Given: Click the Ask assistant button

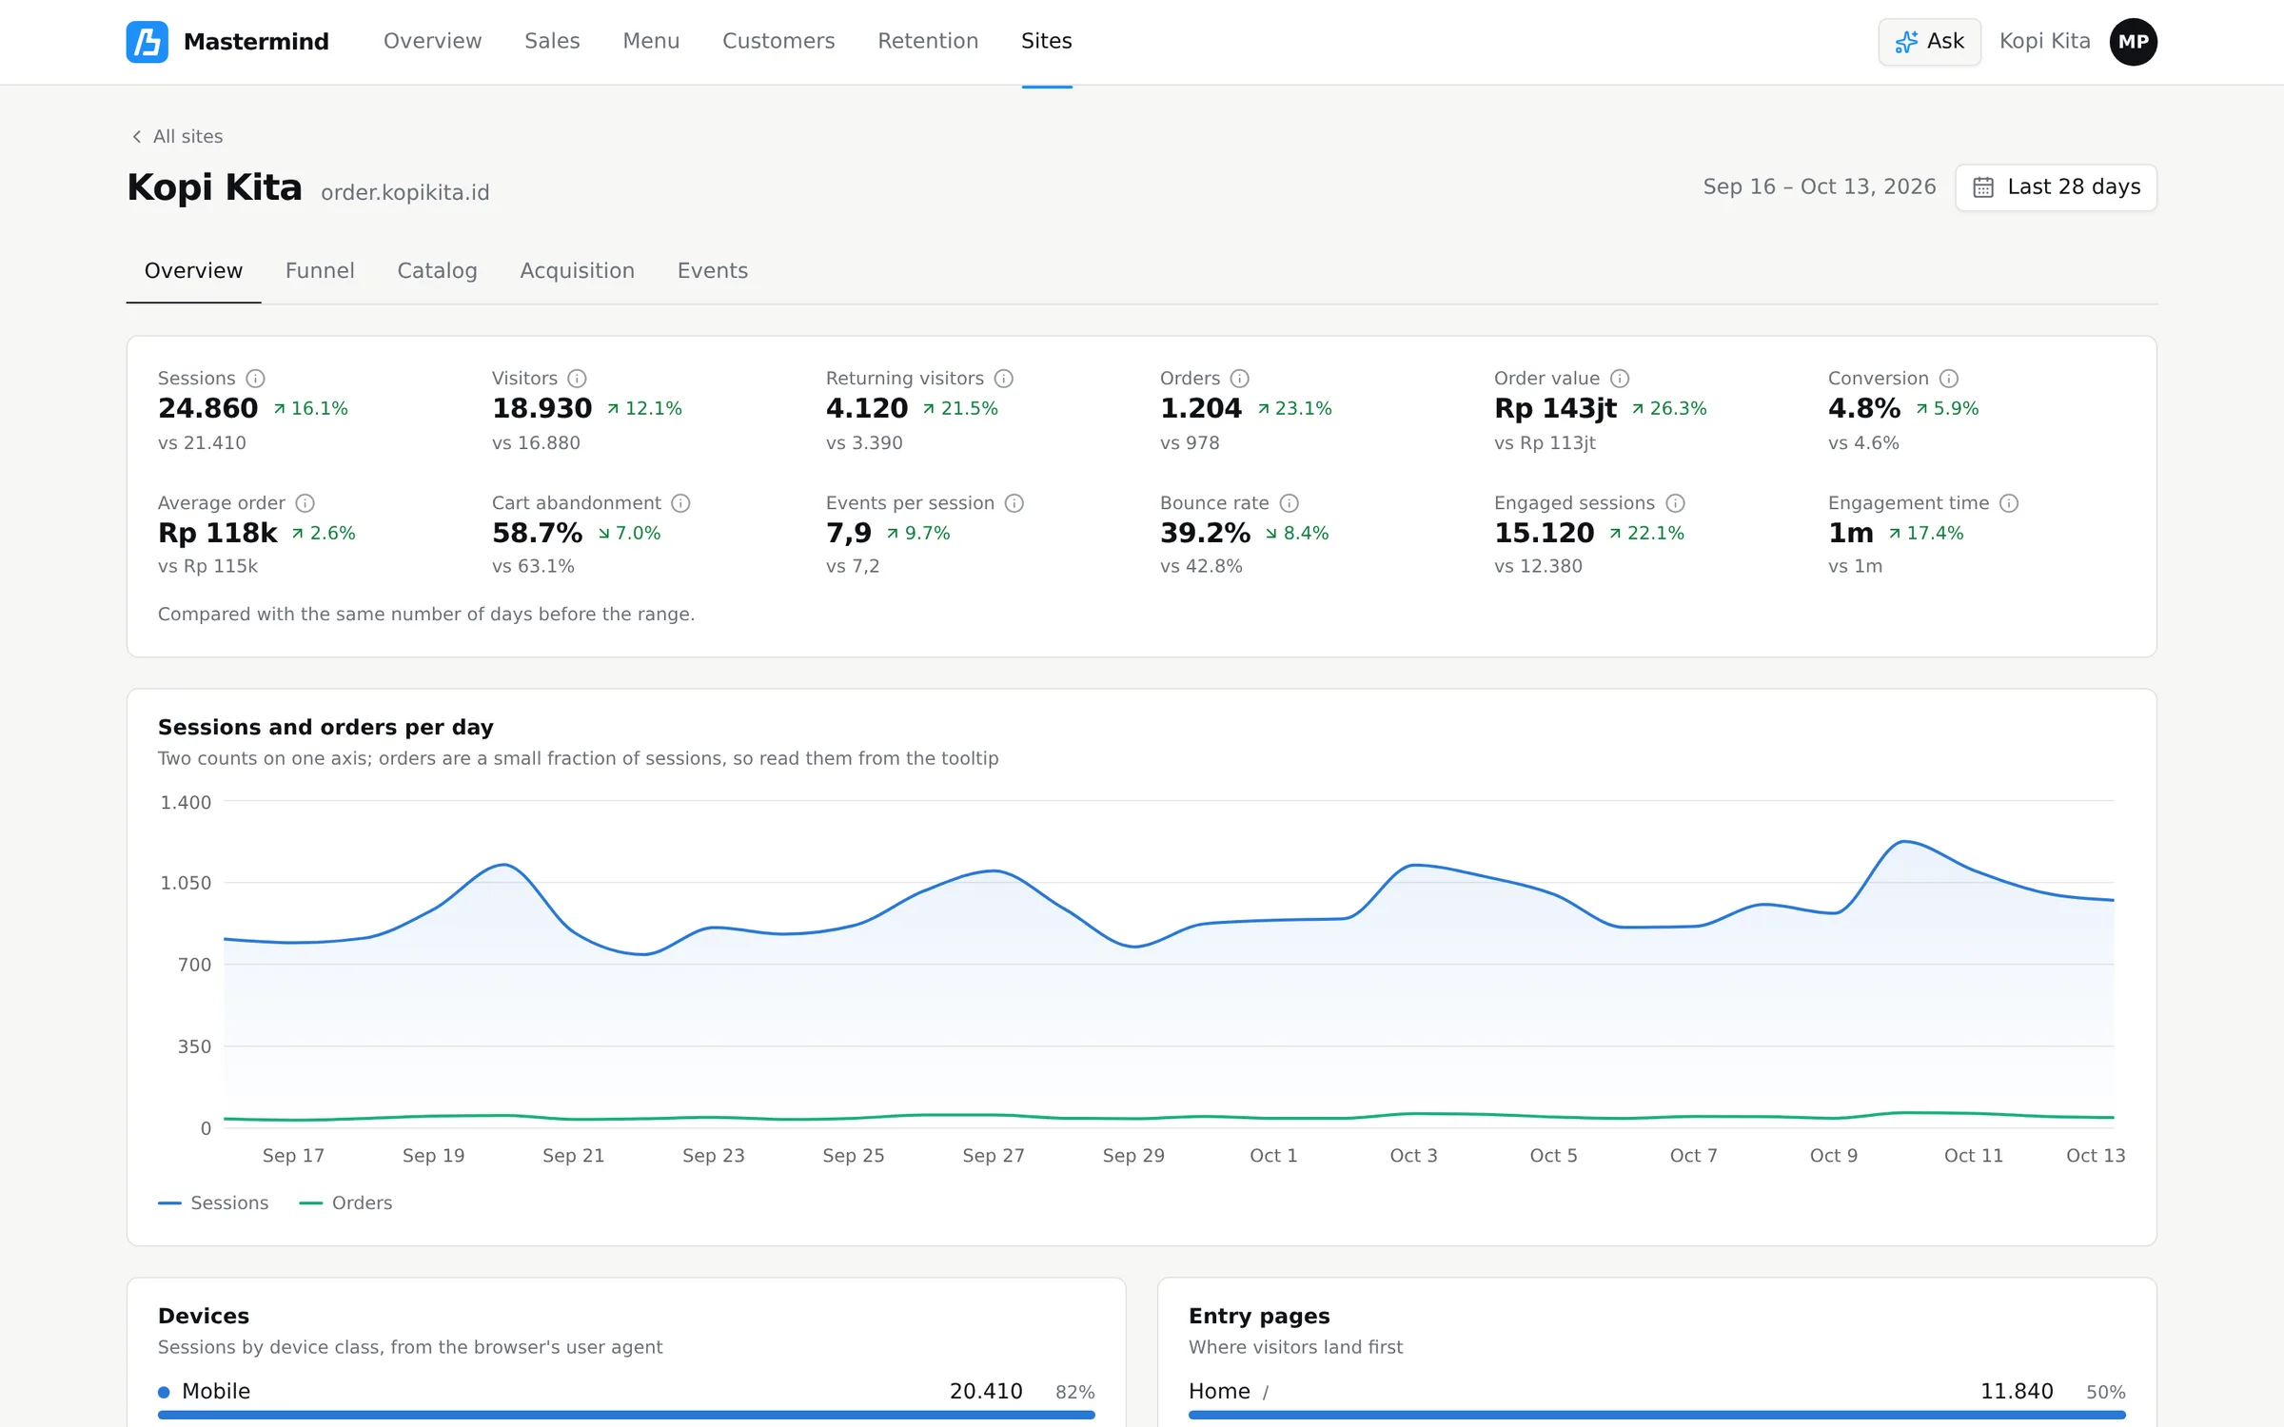Looking at the screenshot, I should click(x=1929, y=42).
